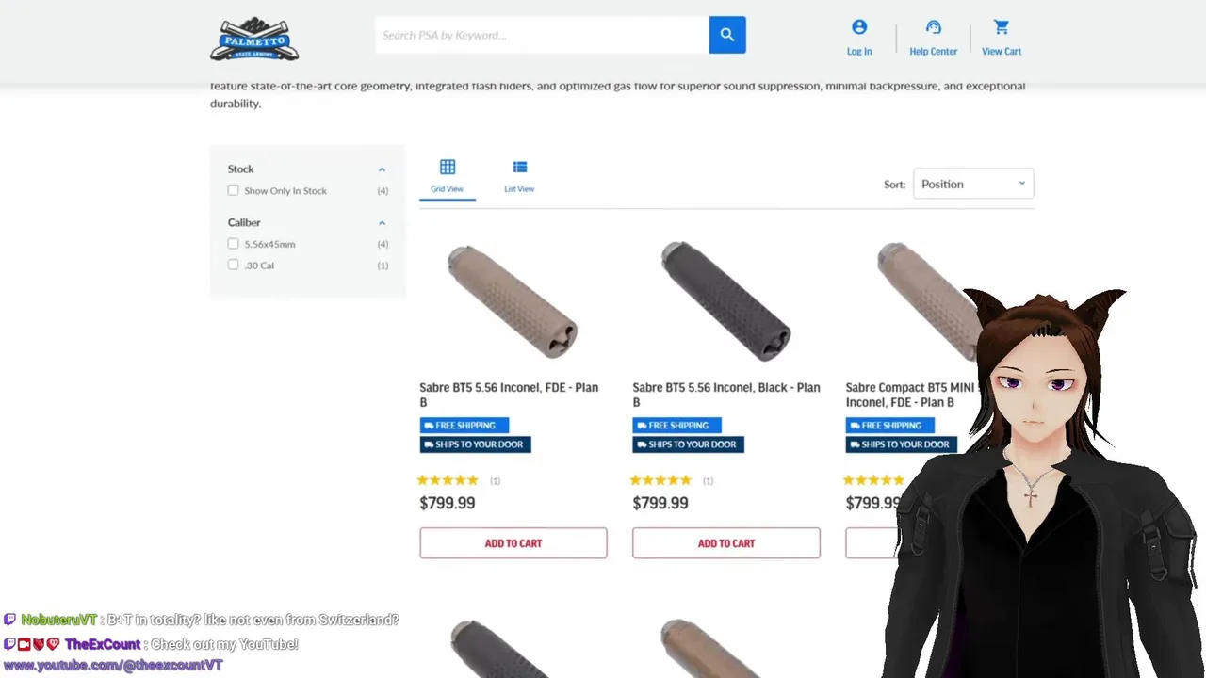Open the View Cart icon
Viewport: 1206px width, 678px height.
coord(1001,27)
